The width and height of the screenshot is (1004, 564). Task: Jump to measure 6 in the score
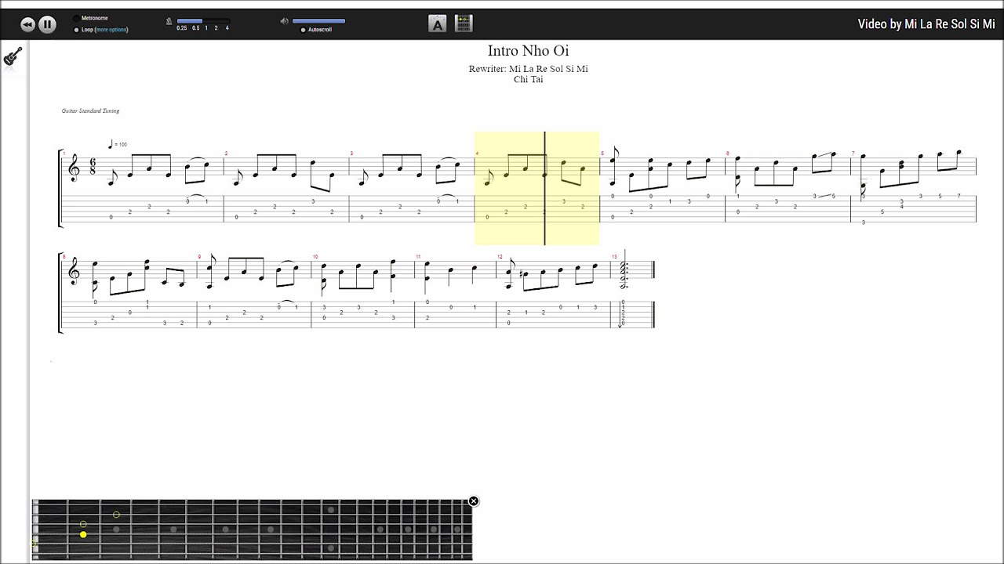pyautogui.click(x=788, y=188)
